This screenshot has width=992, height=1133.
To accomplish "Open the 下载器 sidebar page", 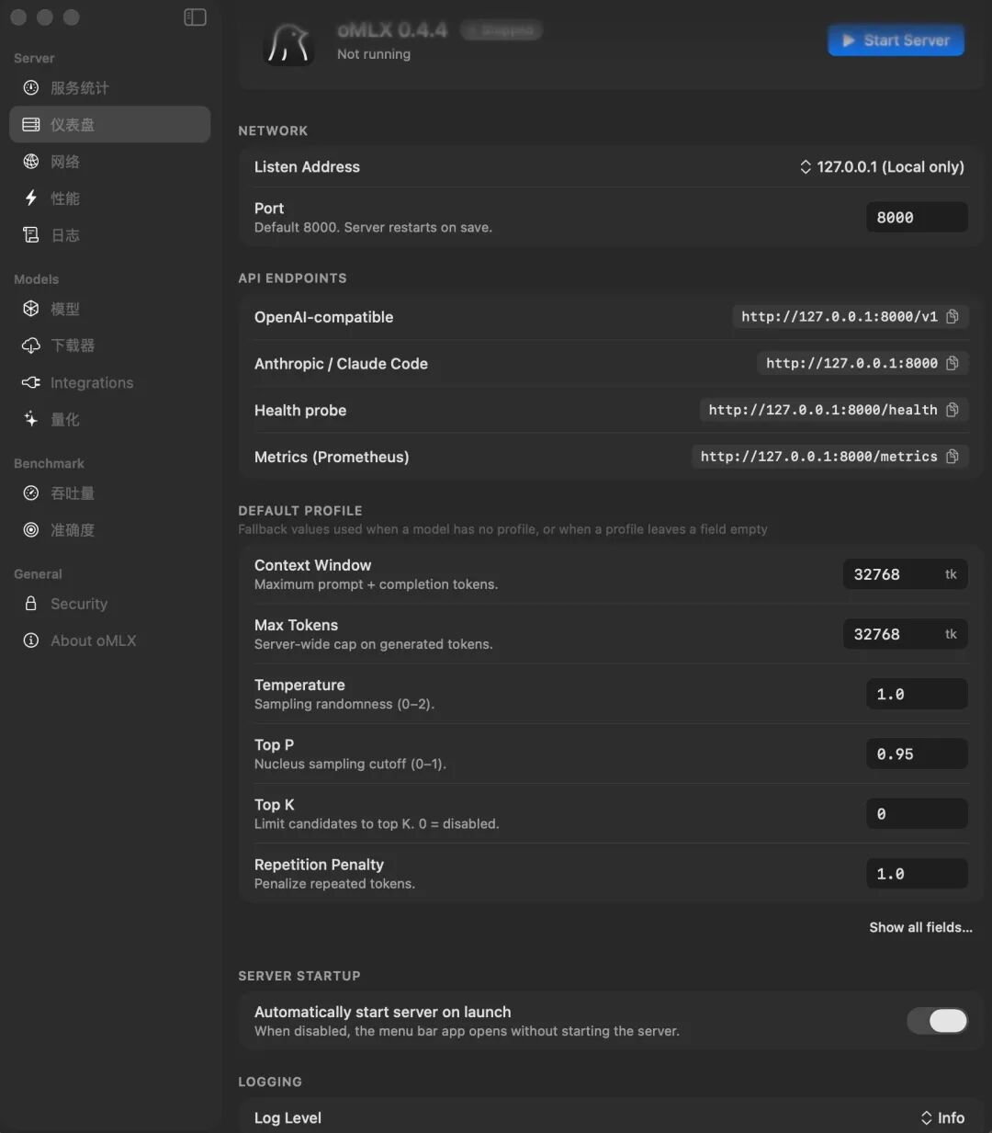I will click(x=109, y=346).
